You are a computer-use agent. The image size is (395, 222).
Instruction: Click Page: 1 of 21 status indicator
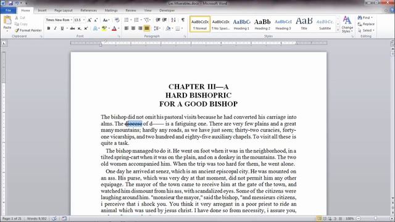pos(12,218)
